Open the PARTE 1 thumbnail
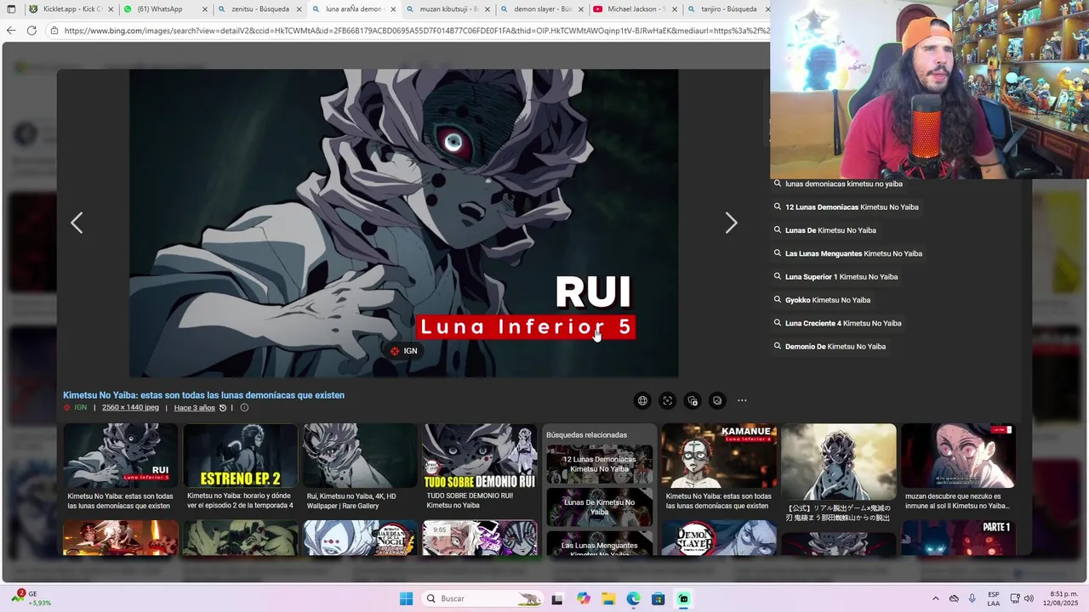Image resolution: width=1089 pixels, height=612 pixels. (x=959, y=538)
